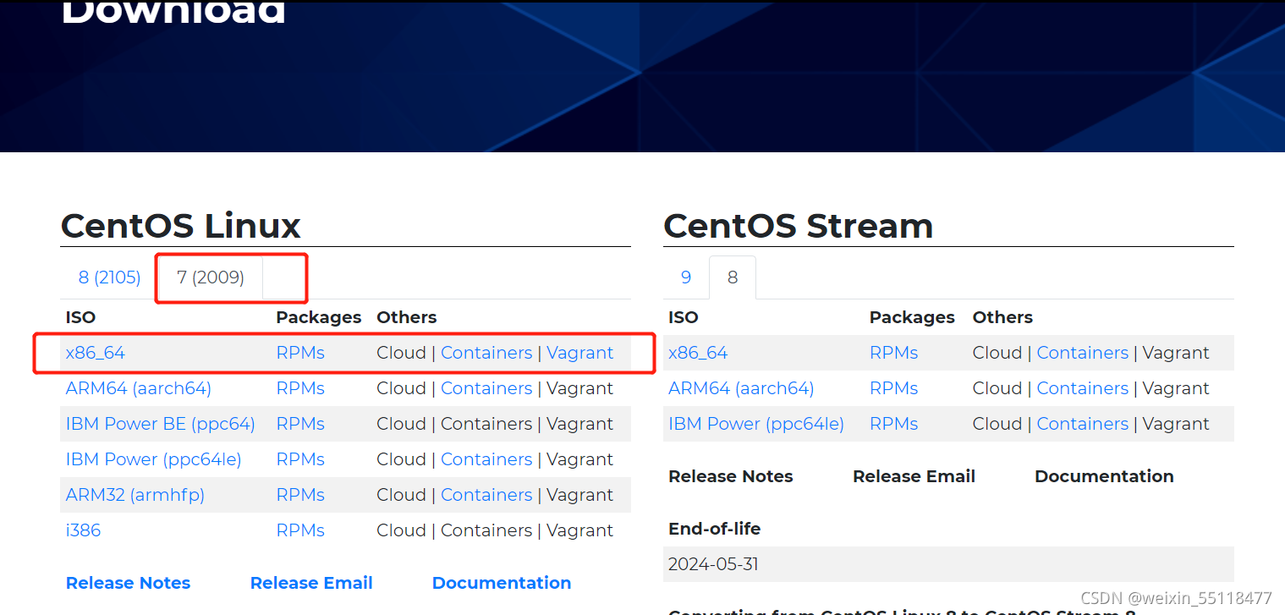This screenshot has height=615, width=1285.
Task: Open ARM64 (aarch64) ISO link under CentOS Linux
Action: pos(139,388)
